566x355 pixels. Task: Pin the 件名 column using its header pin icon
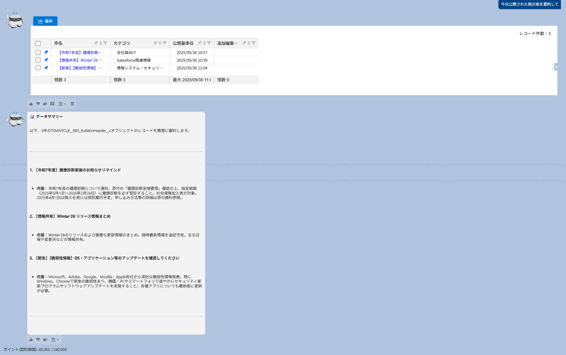coord(96,43)
